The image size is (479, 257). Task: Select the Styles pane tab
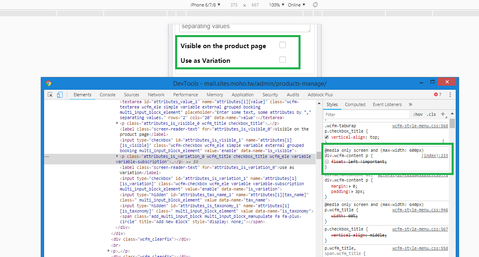point(332,104)
